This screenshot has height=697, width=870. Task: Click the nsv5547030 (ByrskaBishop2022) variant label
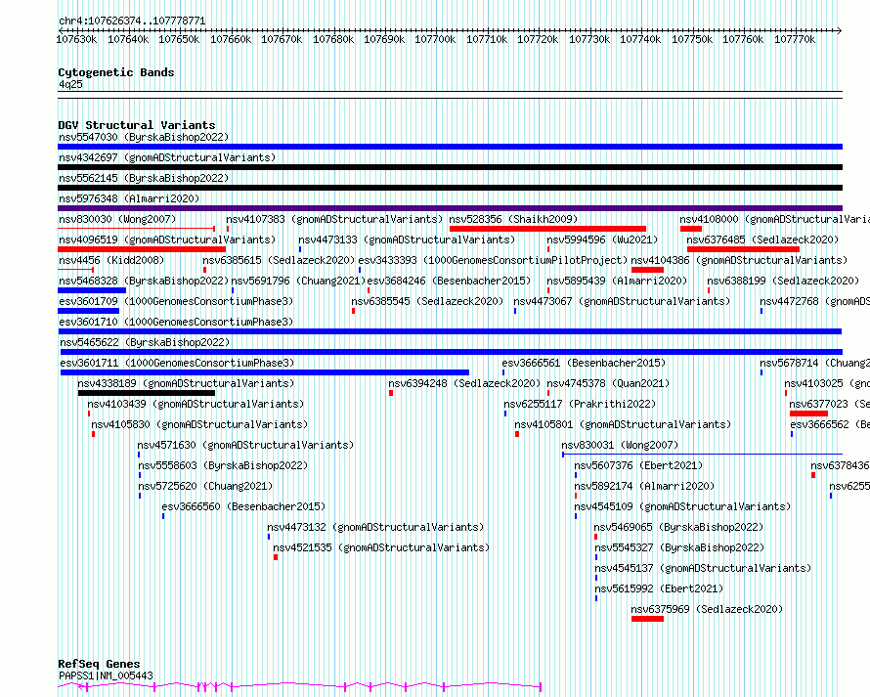coord(144,137)
